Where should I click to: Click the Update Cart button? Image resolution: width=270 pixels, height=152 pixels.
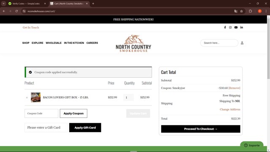point(138,114)
